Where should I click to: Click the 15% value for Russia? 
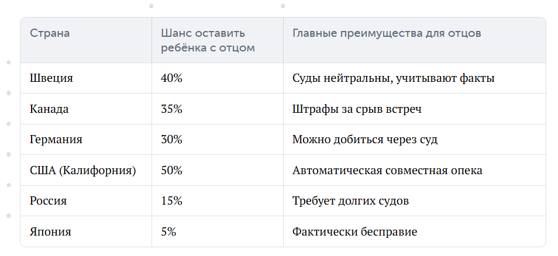click(171, 201)
